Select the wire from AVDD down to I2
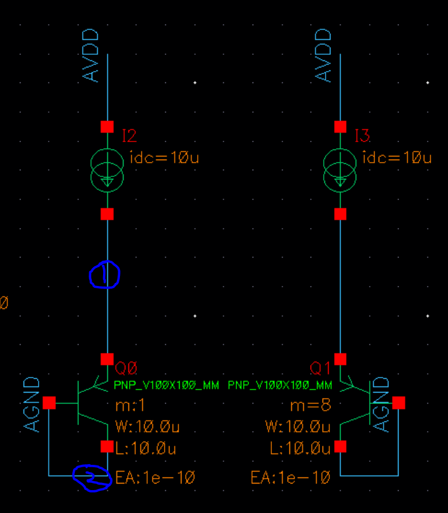Screen dimensions: 448x513 point(107,87)
